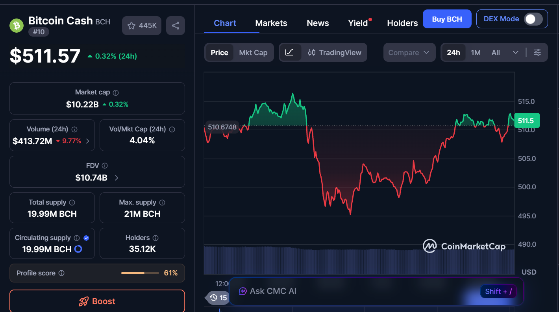Viewport: 559px width, 312px height.
Task: Click the clock history icon bottom left
Action: pos(214,298)
